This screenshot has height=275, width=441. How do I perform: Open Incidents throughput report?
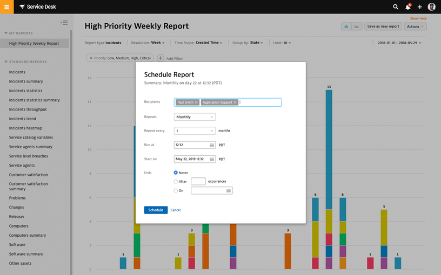(x=28, y=109)
